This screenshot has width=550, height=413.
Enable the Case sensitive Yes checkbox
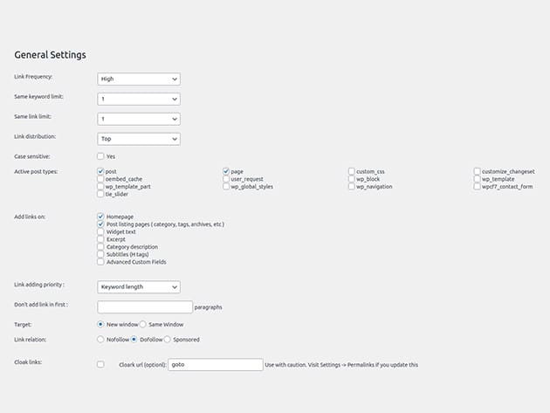tap(101, 156)
